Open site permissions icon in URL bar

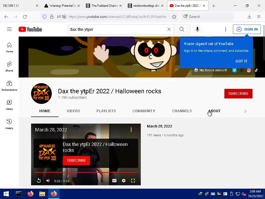pyautogui.click(x=59, y=17)
